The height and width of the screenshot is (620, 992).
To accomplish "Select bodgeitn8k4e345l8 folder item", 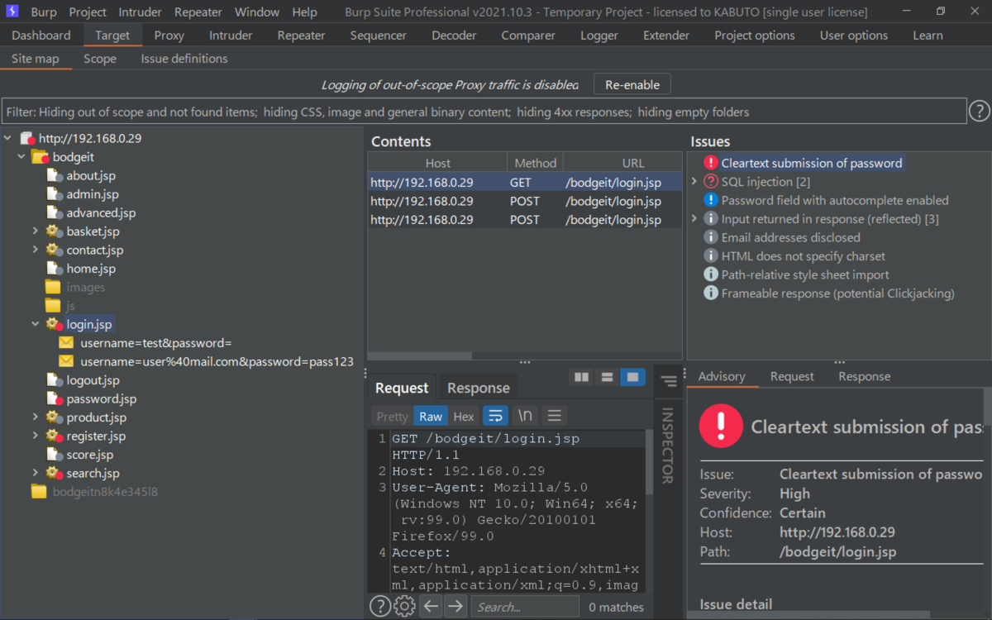I will tap(105, 492).
